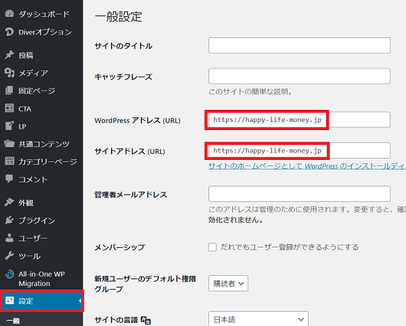Click the CTA sidebar icon
Viewport: 406px width, 326px height.
tap(9, 108)
